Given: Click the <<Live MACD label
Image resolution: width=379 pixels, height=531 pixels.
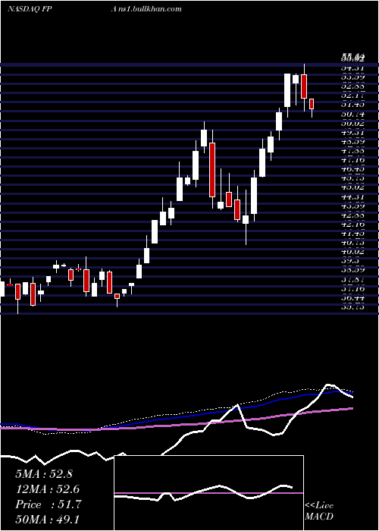Looking at the screenshot, I should [x=319, y=511].
